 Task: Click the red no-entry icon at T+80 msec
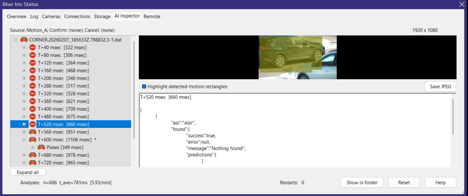pyautogui.click(x=33, y=55)
